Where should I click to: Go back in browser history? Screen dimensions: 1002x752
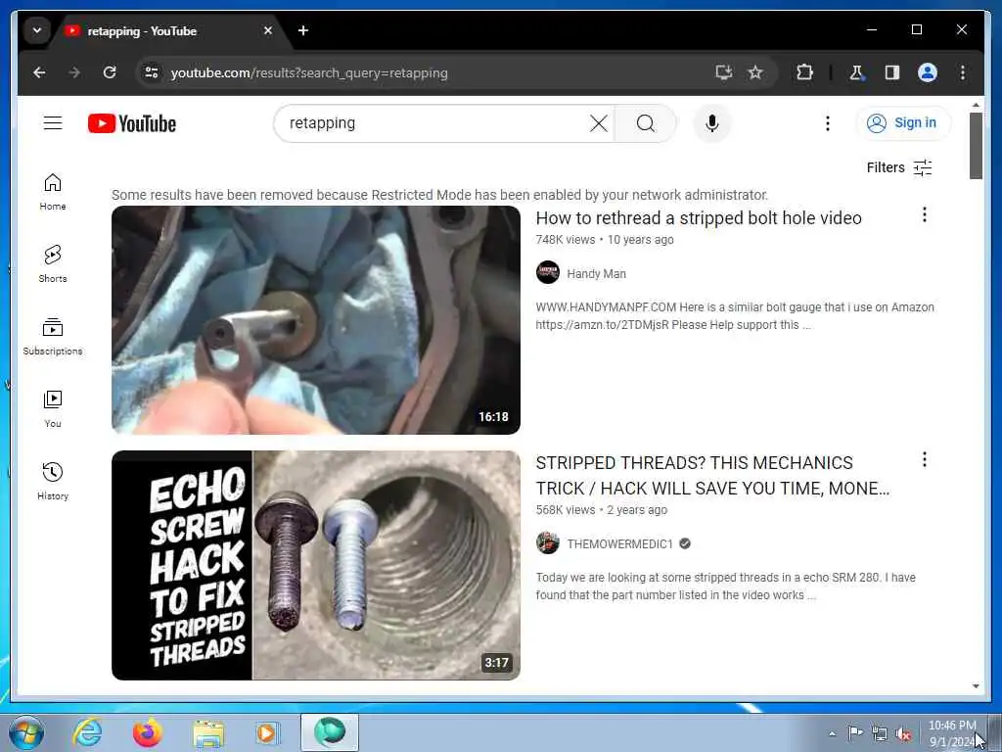click(x=39, y=72)
